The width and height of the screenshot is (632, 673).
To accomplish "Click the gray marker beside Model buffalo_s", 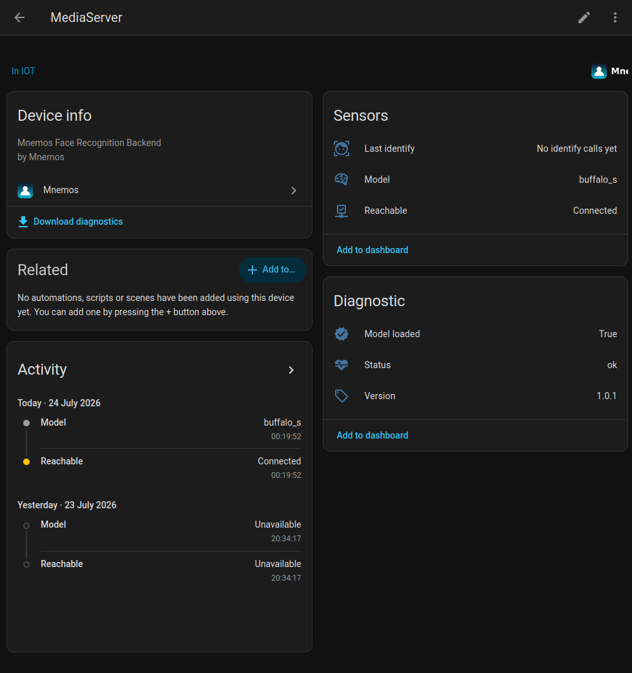I will pyautogui.click(x=26, y=423).
